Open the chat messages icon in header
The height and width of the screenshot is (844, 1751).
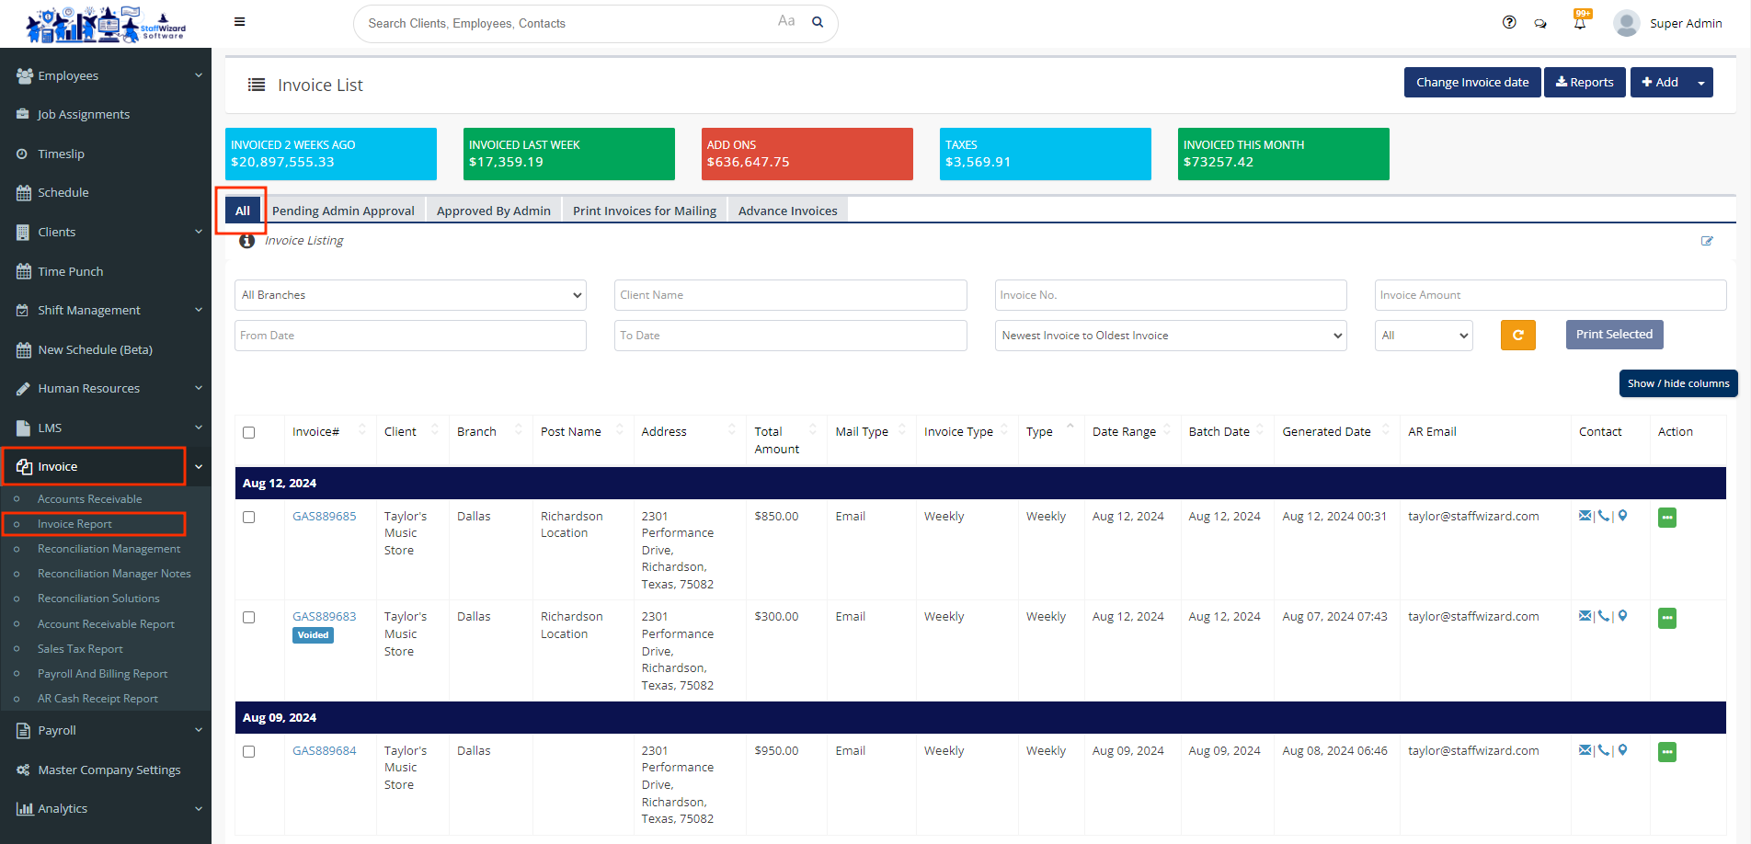click(x=1540, y=23)
